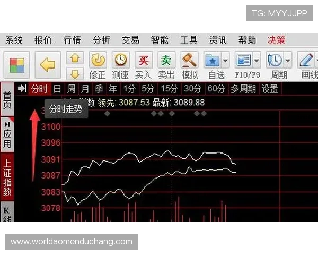Click the yellow up arrow button
Screen dimensions: 318x255
click(x=75, y=58)
